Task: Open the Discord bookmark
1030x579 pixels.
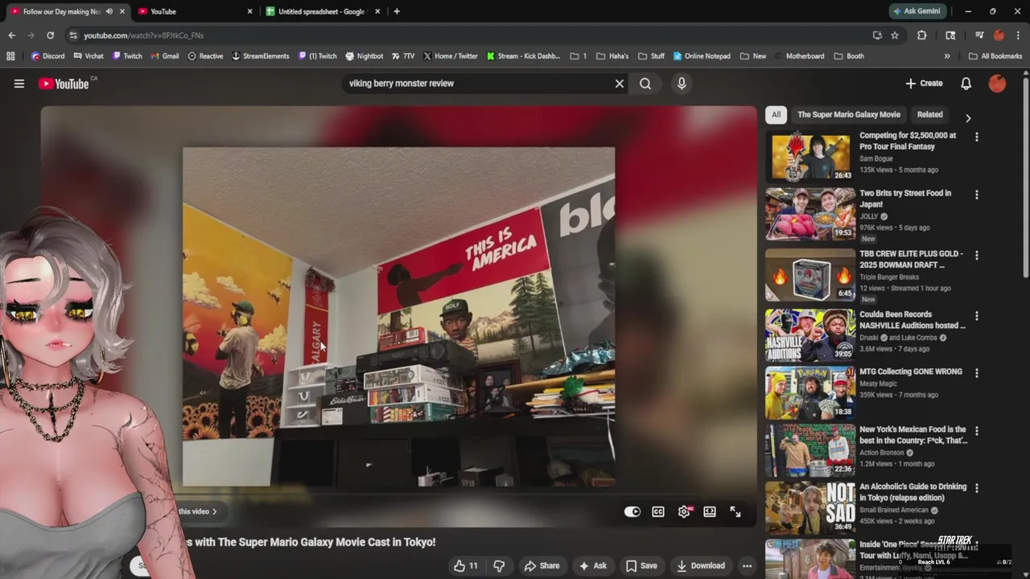Action: pyautogui.click(x=47, y=56)
